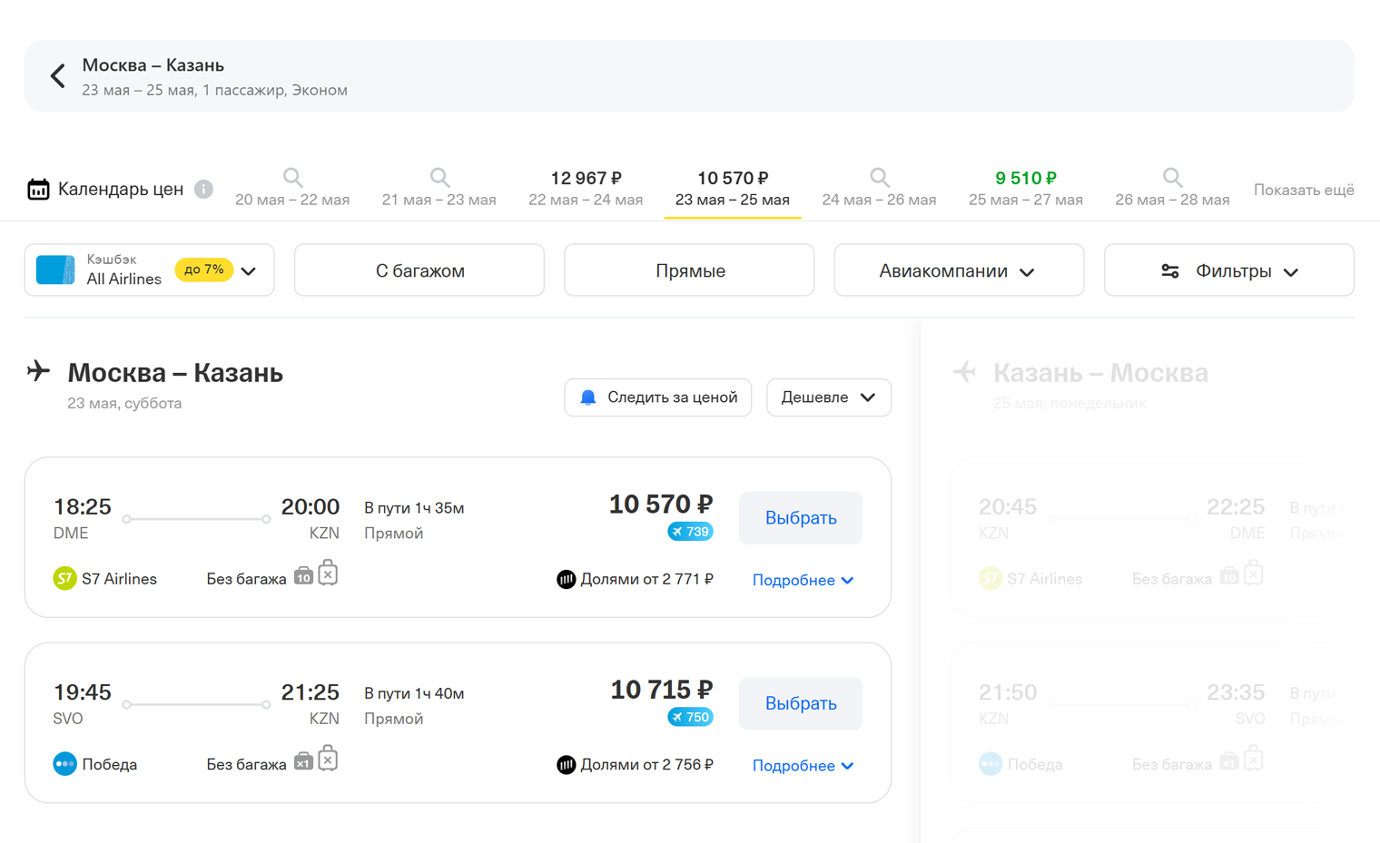Click the S7 Airlines logo icon
The width and height of the screenshot is (1380, 843).
[64, 579]
